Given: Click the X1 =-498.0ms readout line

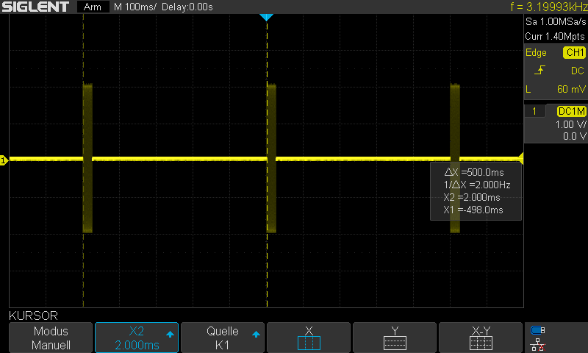Looking at the screenshot, I should [x=473, y=210].
